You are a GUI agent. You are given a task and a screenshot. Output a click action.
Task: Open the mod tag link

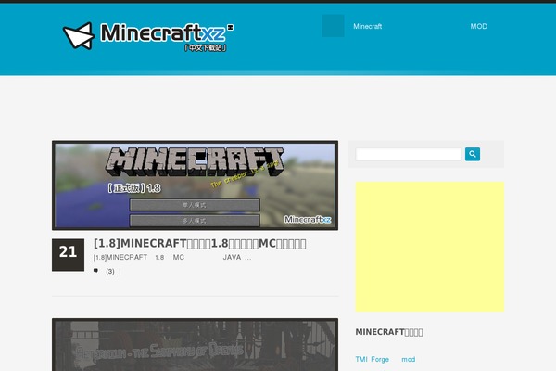tap(408, 359)
